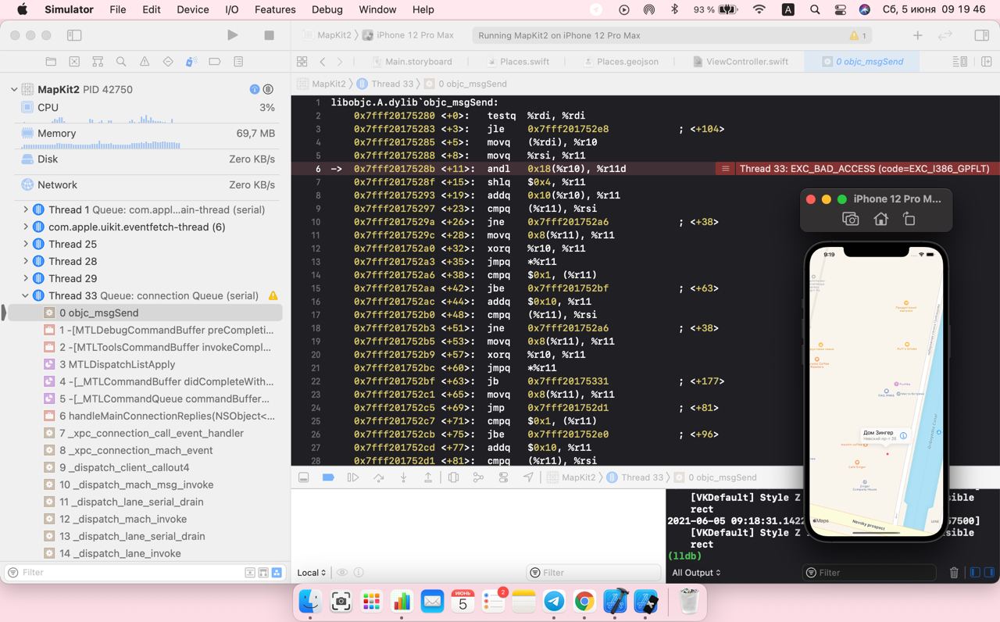Click the EXC_BAD_ACCESS error annotation

(857, 169)
